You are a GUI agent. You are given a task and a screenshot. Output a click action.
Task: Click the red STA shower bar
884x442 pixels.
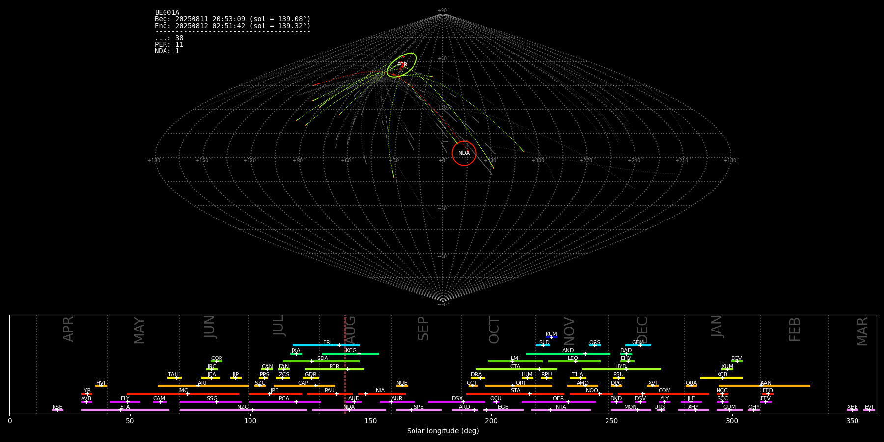(x=515, y=393)
